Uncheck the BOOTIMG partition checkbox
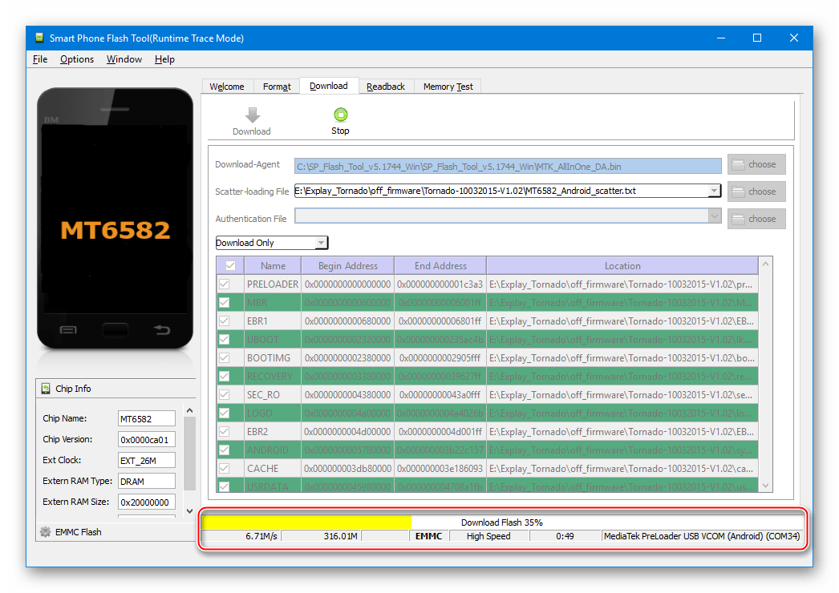Viewport: 839px width, 593px height. point(225,358)
